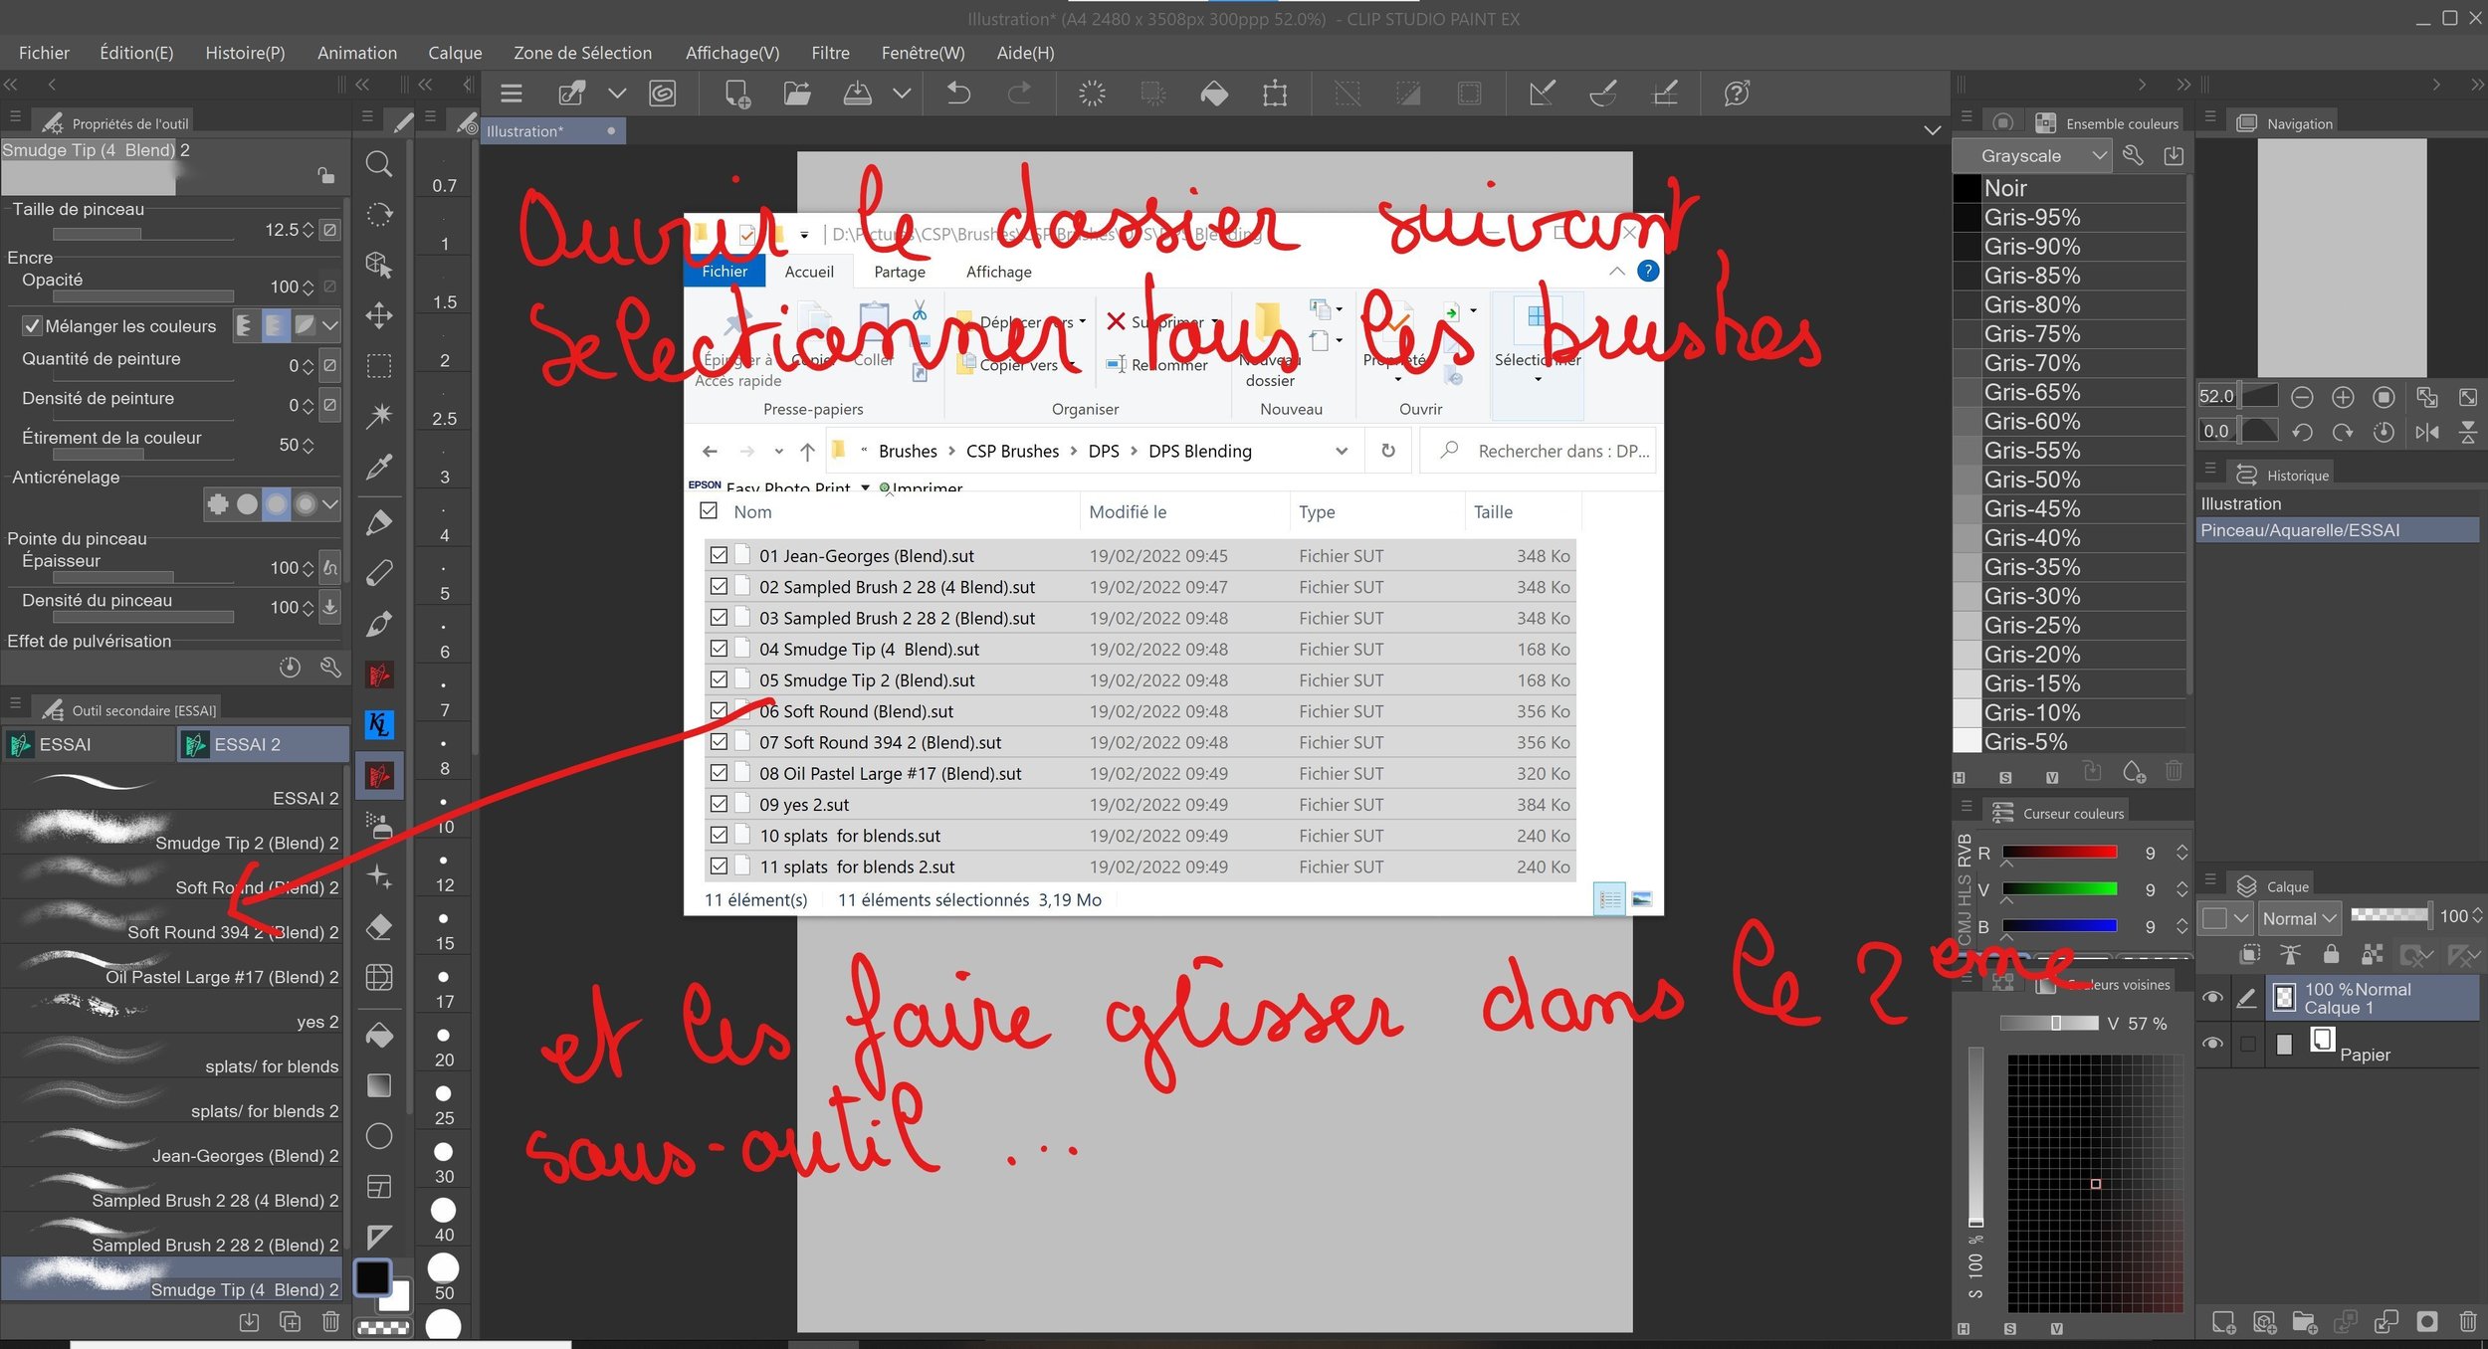Click the Undo arrow in command bar
This screenshot has height=1349, width=2488.
pyautogui.click(x=958, y=94)
